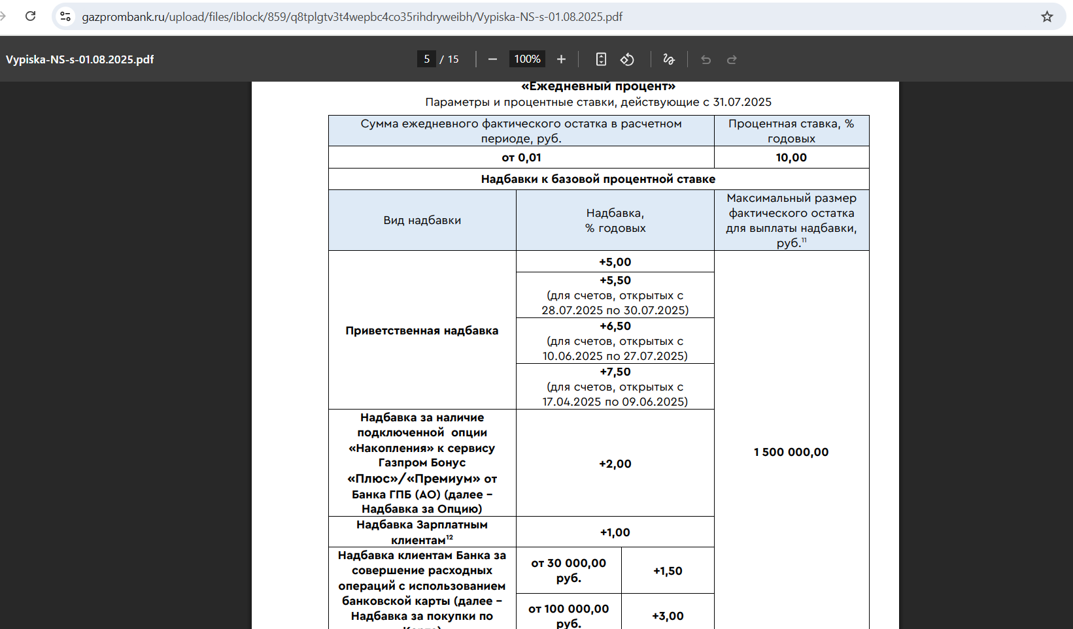Select the base rate value 10,00
The width and height of the screenshot is (1073, 629).
791,157
